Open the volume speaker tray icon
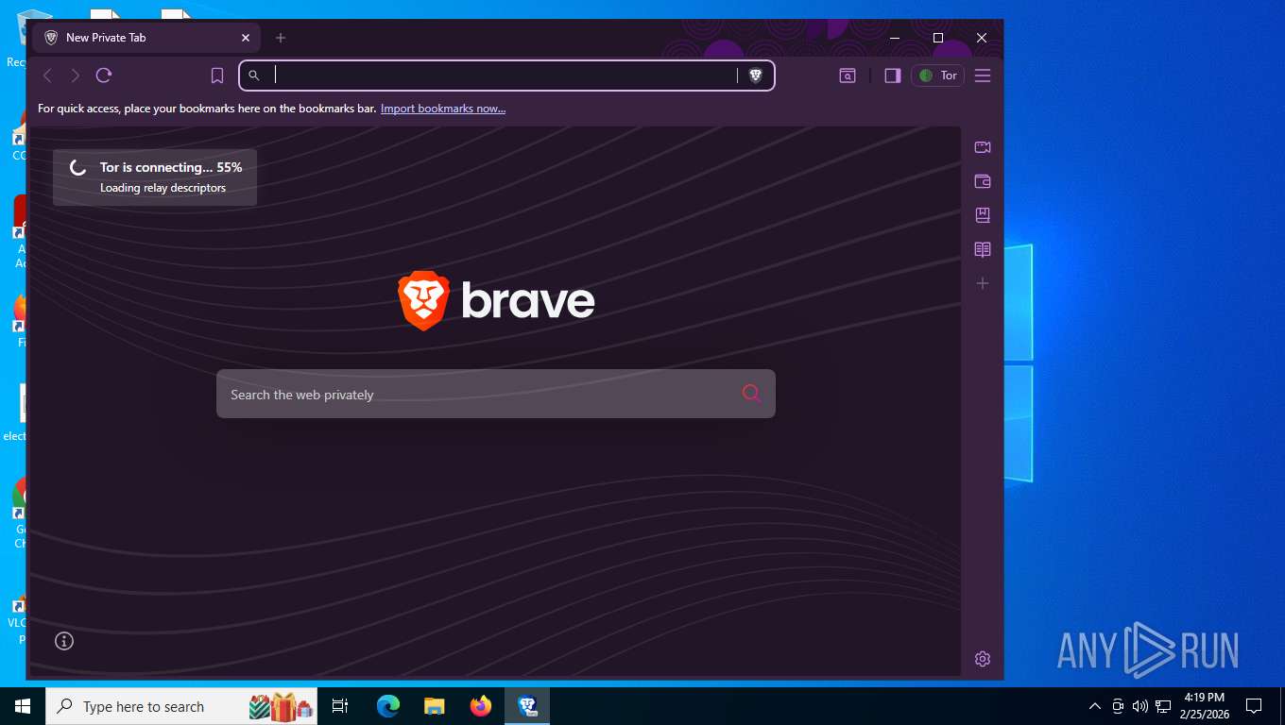The height and width of the screenshot is (725, 1285). (x=1140, y=706)
